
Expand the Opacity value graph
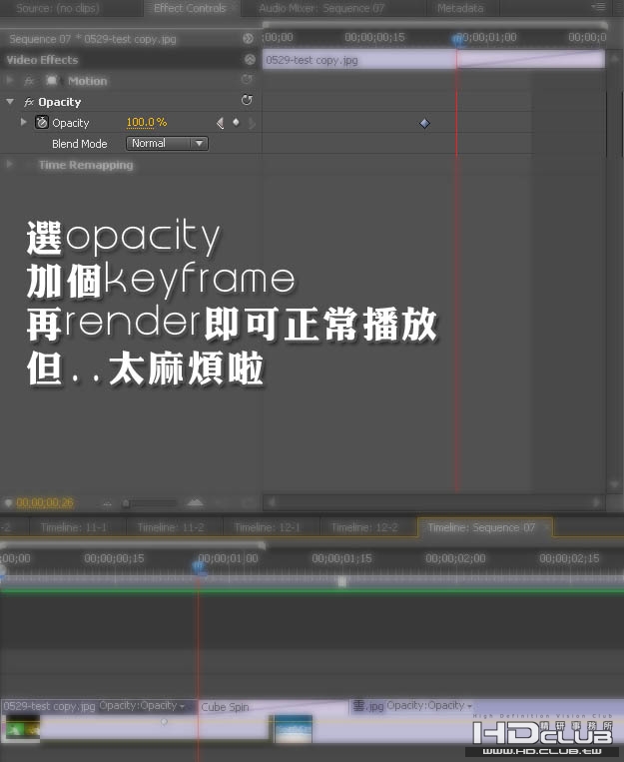click(x=23, y=122)
